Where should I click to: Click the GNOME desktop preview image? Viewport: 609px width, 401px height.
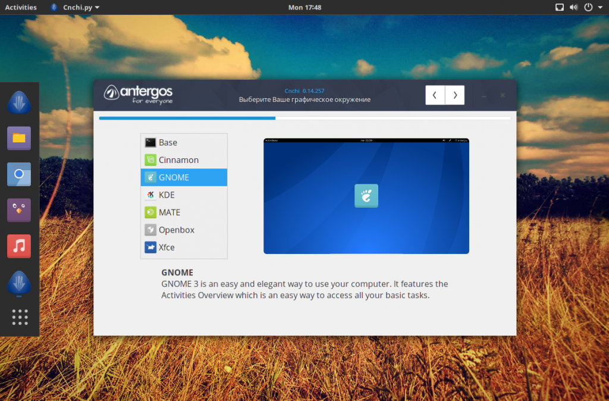pos(366,196)
